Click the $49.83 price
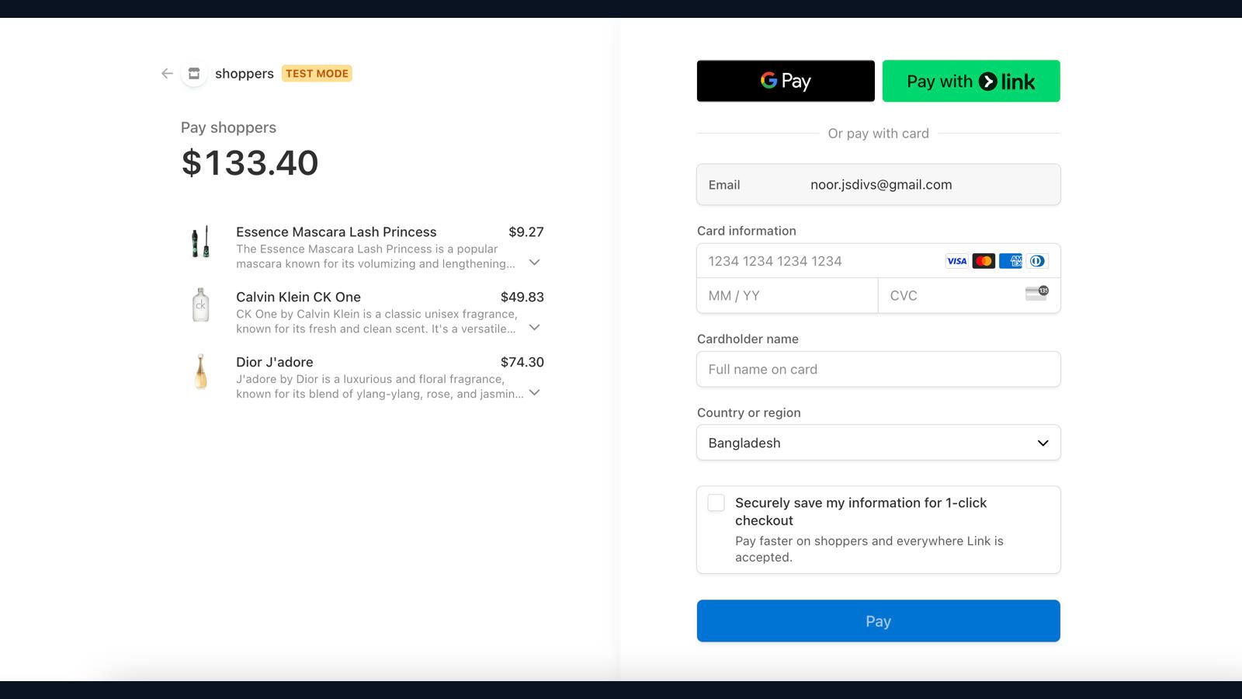This screenshot has width=1242, height=699. coord(522,297)
